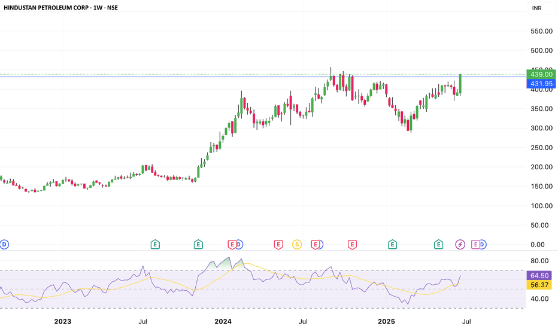The image size is (558, 329).
Task: Click the green 439.00 last price label
Action: pos(541,74)
